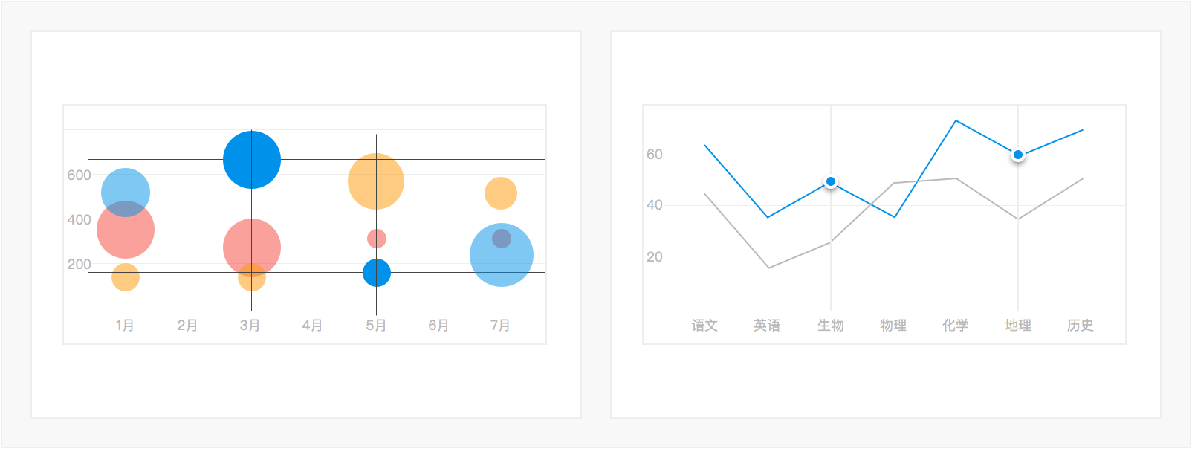The image size is (1192, 449).
Task: Click the large red bubble at 1月
Action: (126, 230)
